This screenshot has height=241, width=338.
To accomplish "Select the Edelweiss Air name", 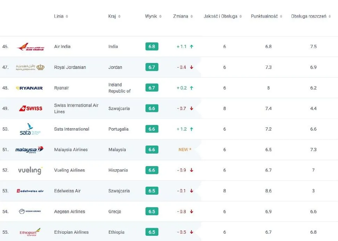I will [x=67, y=191].
